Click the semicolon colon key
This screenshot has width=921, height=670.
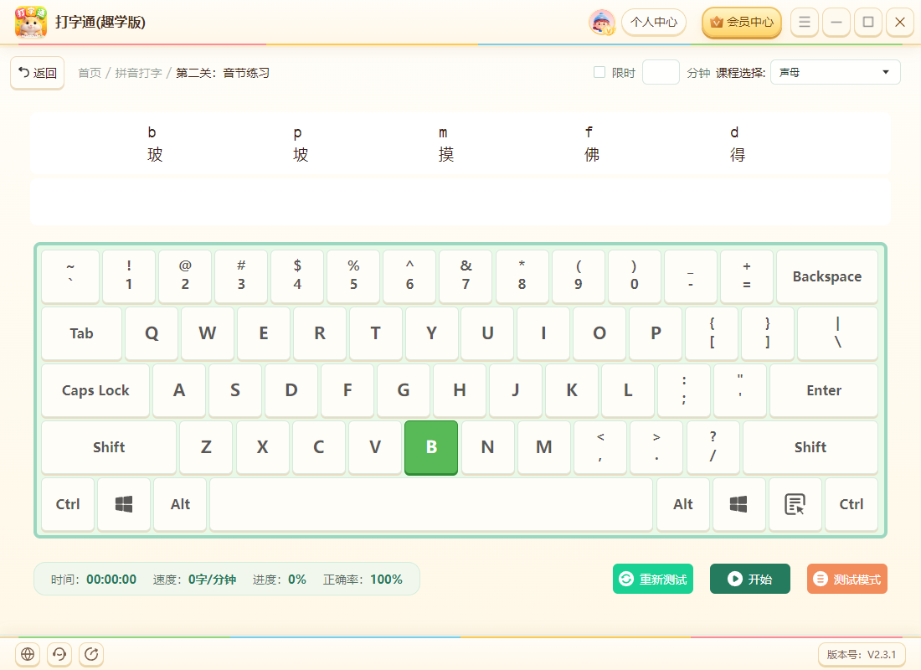coord(684,390)
